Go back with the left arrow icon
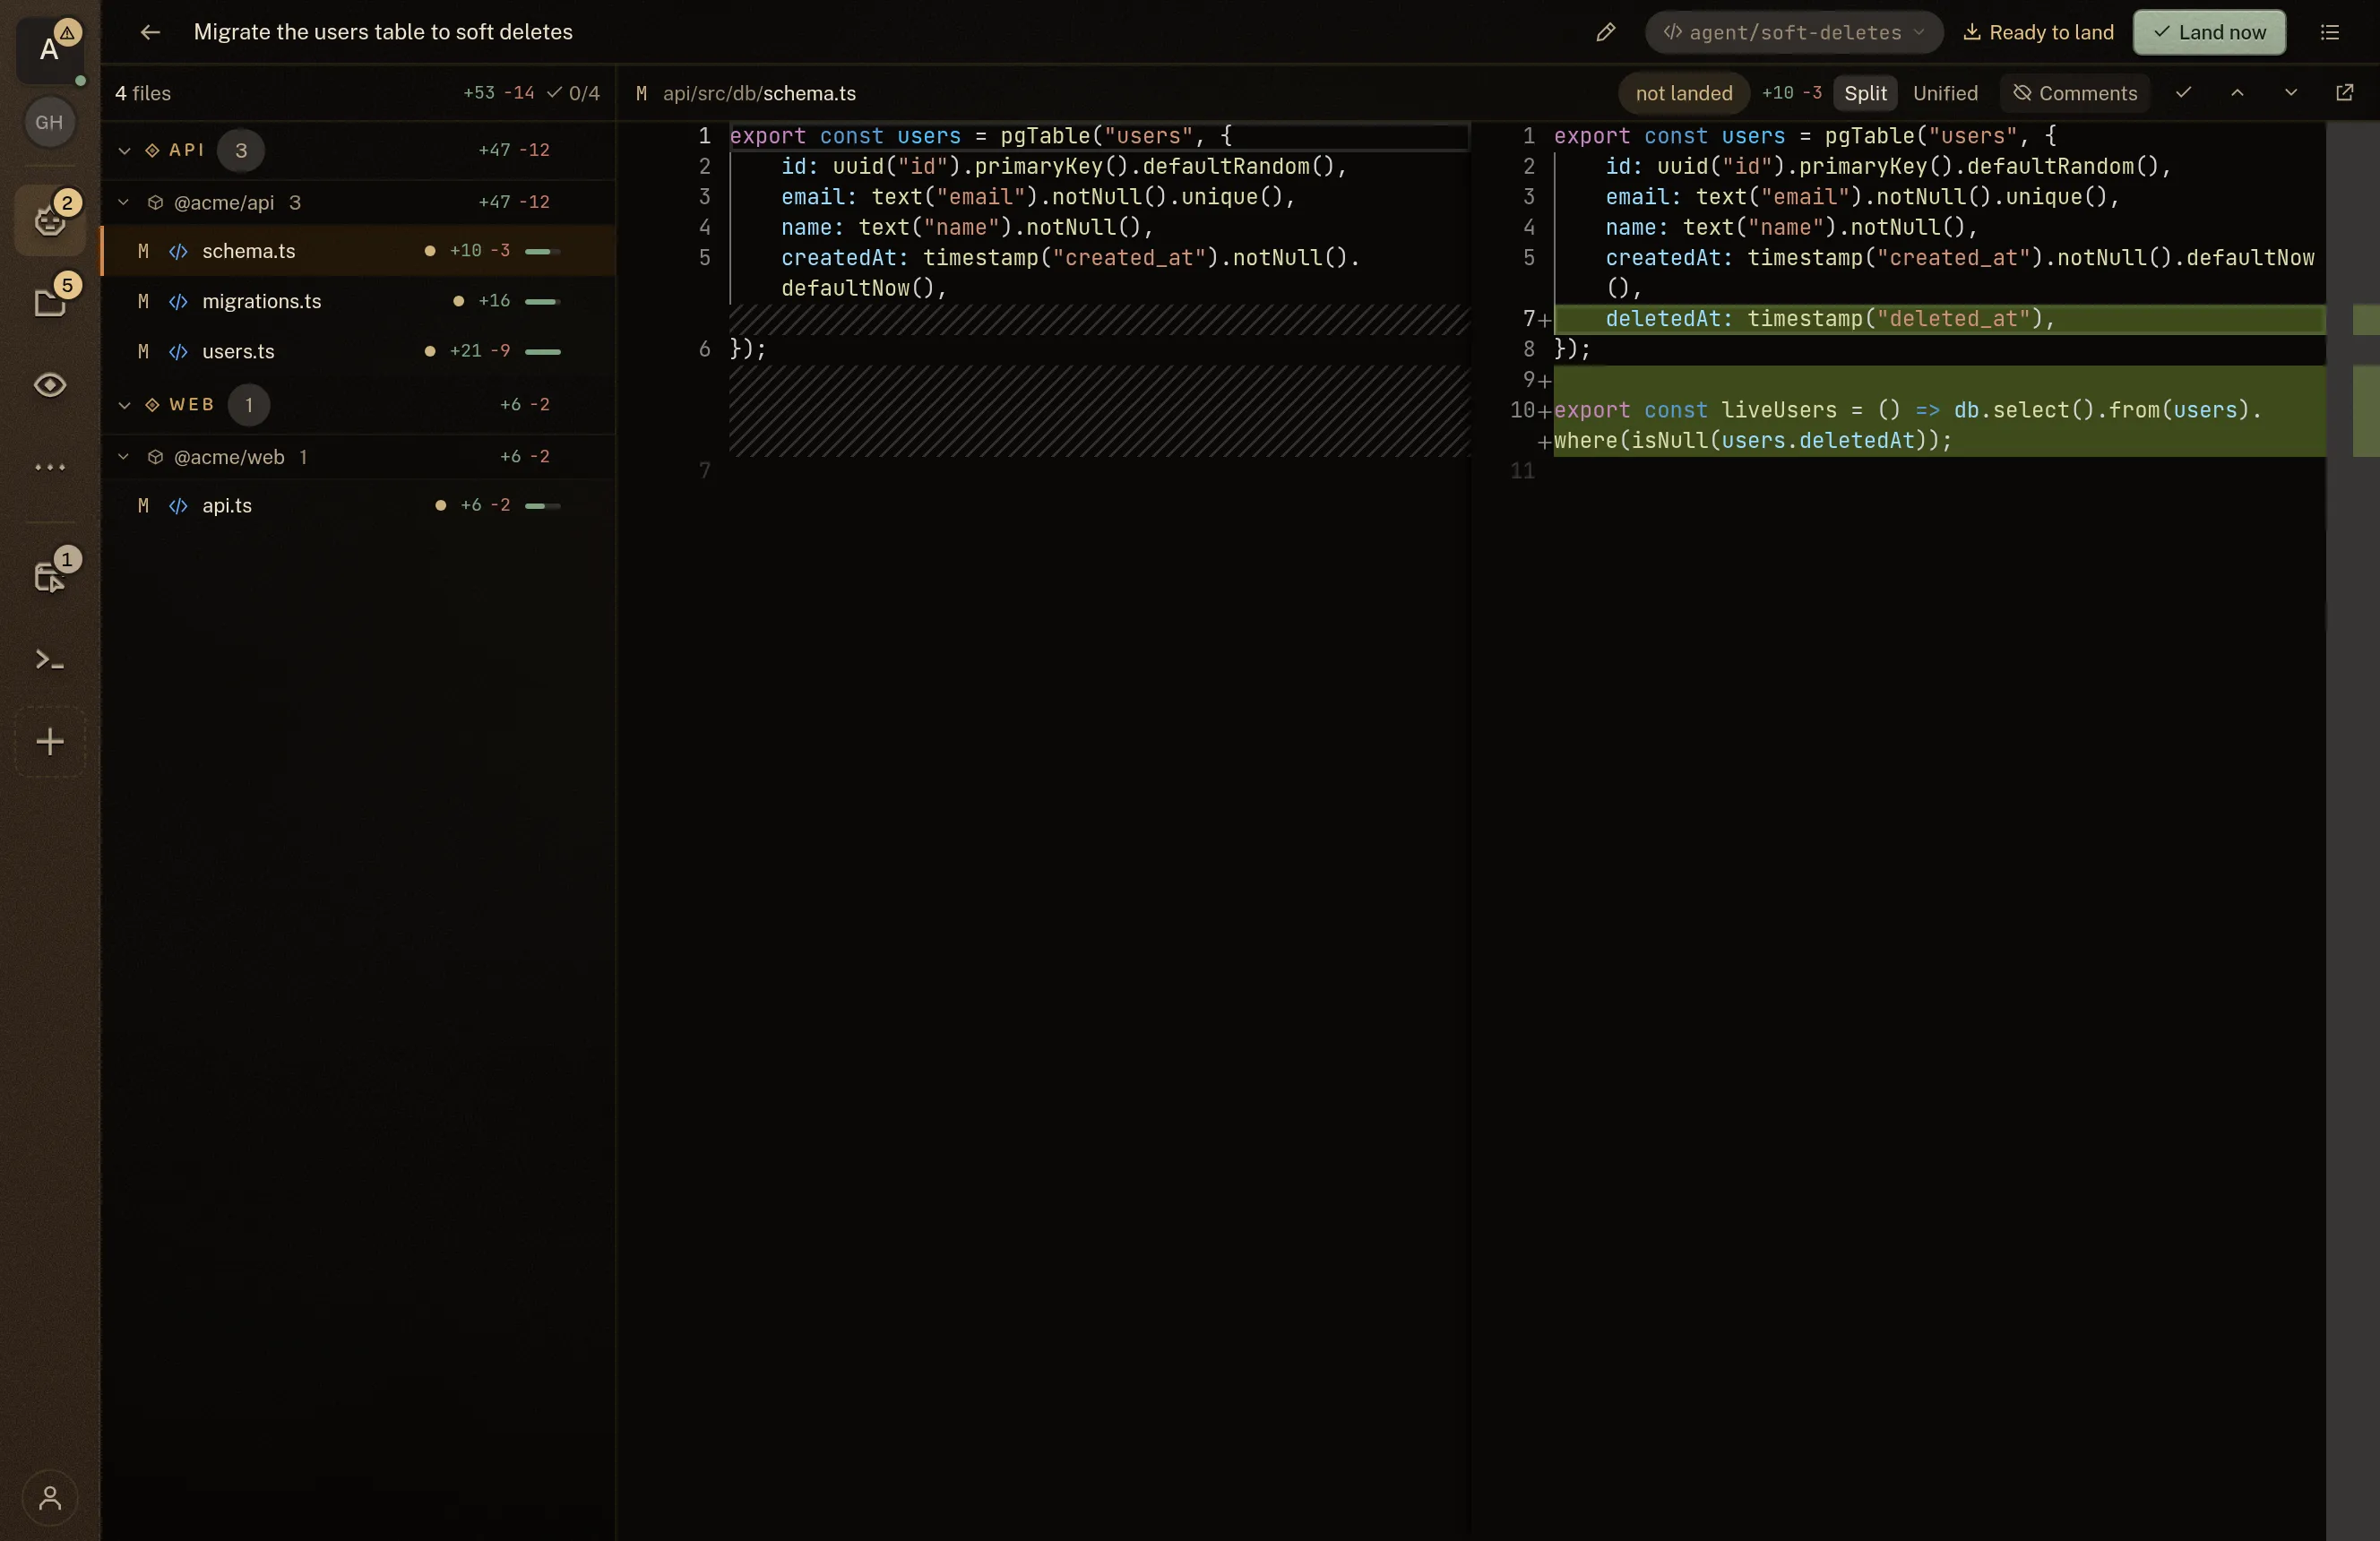Screen dimensions: 2380x1541 point(150,32)
